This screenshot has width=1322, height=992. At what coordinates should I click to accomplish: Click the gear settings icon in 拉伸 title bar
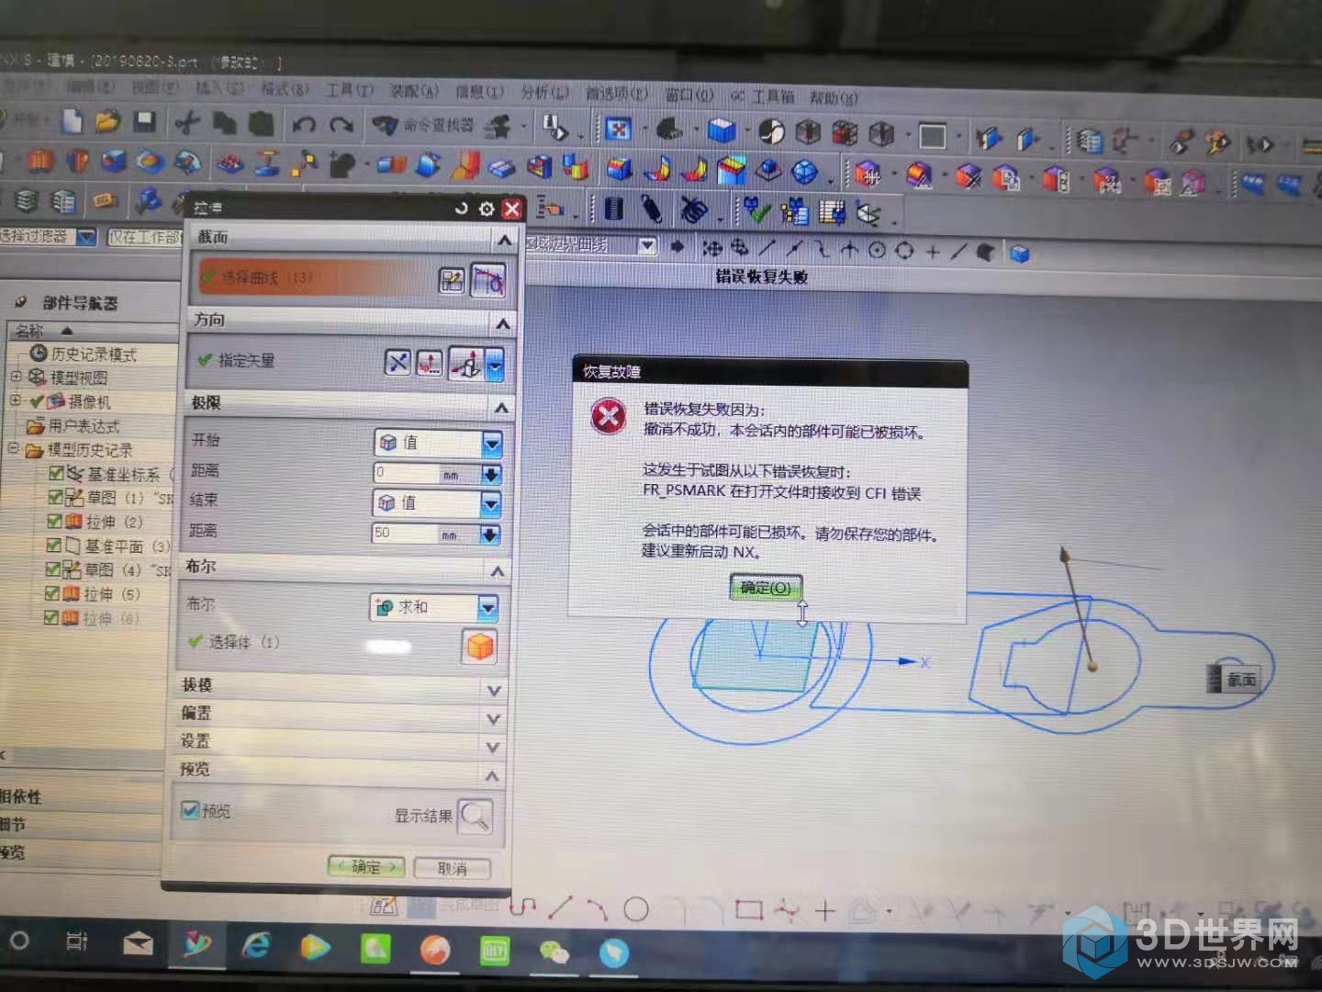pos(487,209)
